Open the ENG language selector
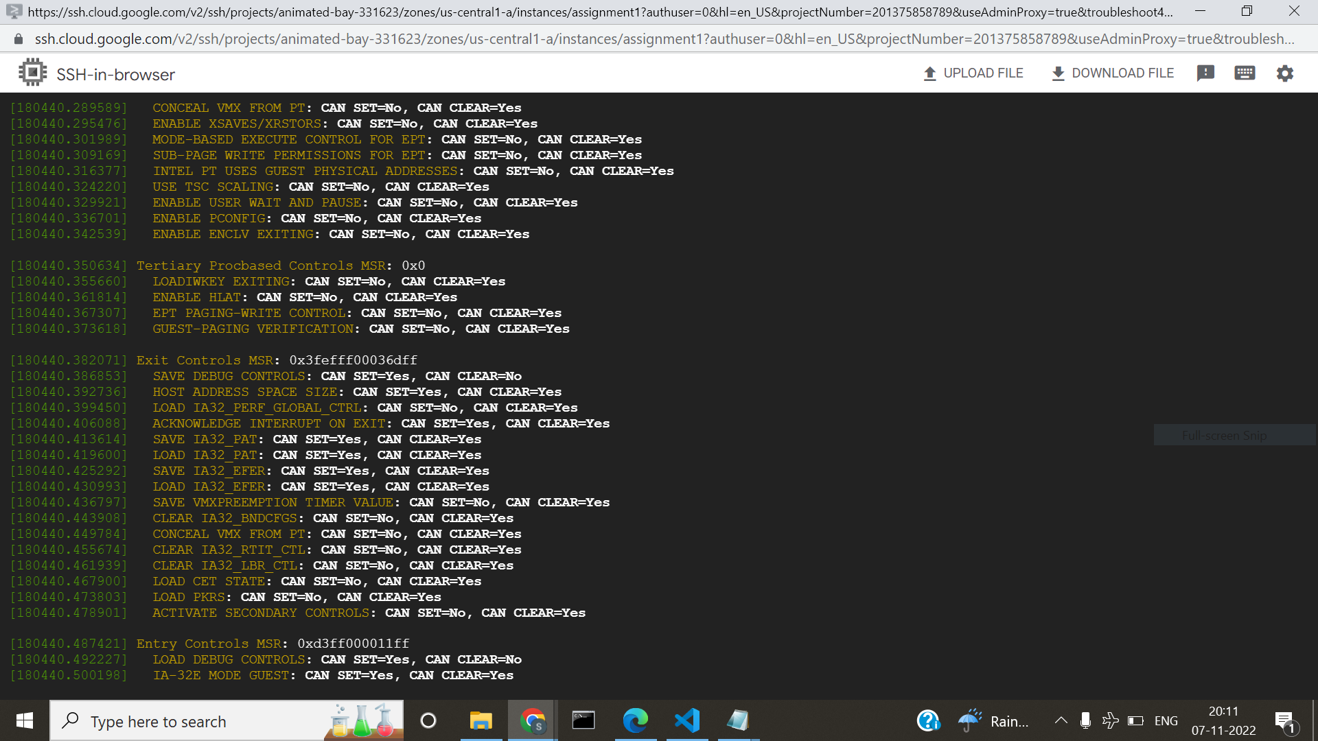Screen dimensions: 1318x741 coord(1166,720)
